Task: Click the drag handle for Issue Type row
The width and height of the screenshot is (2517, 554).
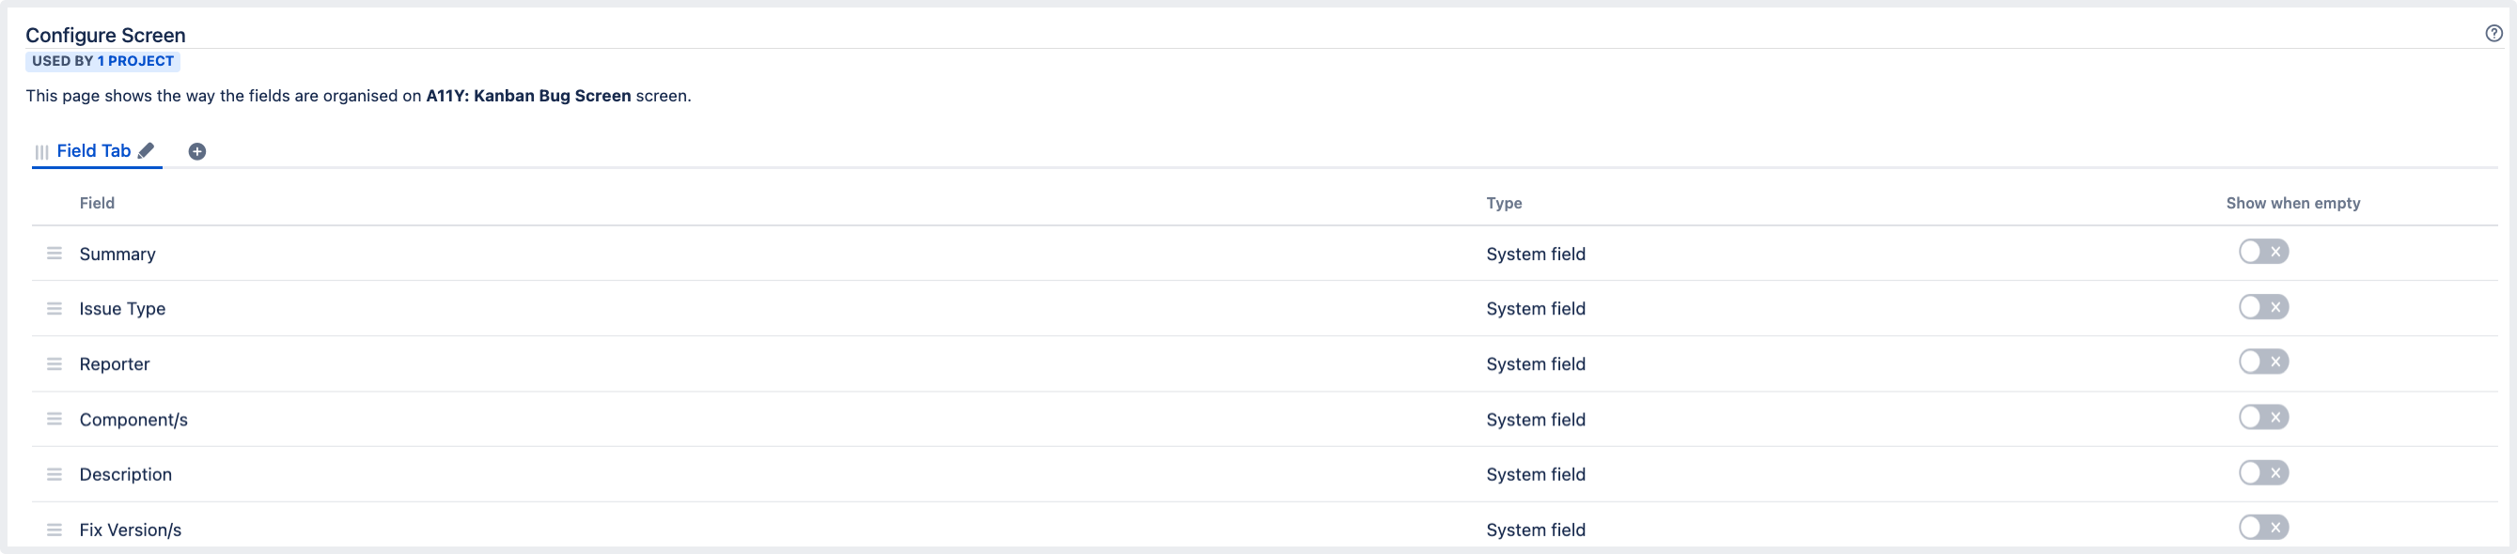Action: coord(55,308)
